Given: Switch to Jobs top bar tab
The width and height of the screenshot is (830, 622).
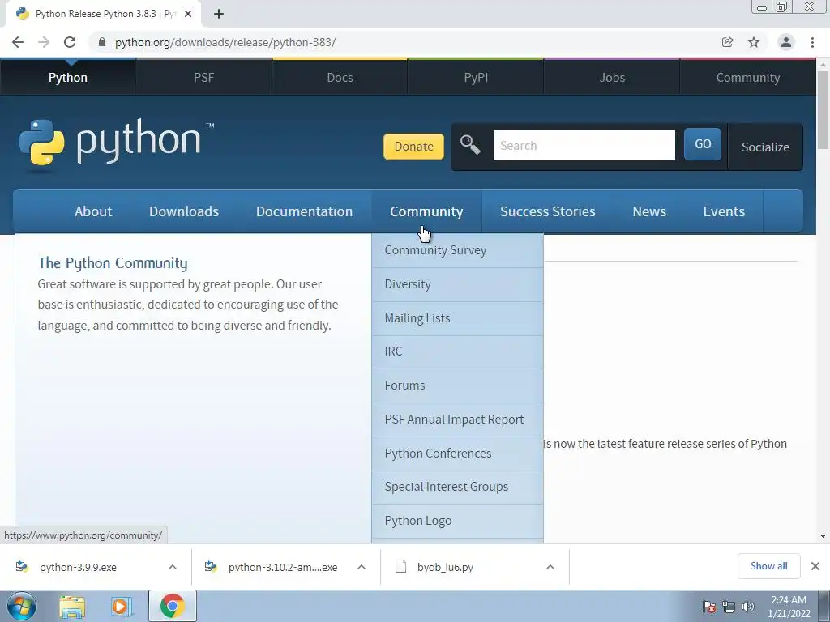Looking at the screenshot, I should 612,77.
